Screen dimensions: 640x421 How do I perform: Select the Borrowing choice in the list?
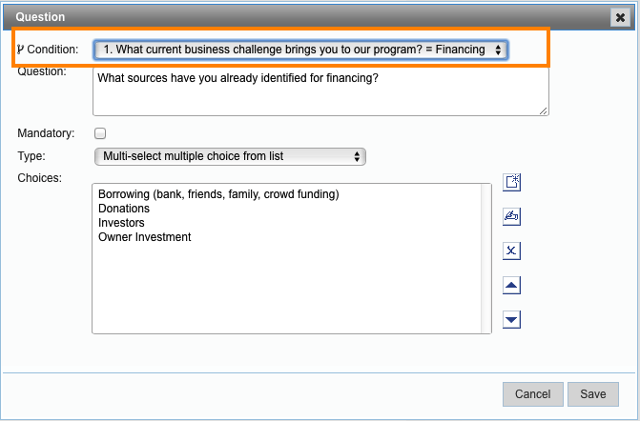218,194
